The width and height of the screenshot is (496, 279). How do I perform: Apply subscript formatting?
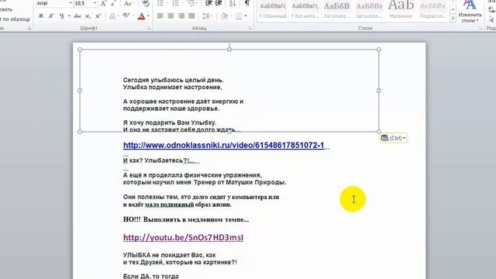point(88,15)
